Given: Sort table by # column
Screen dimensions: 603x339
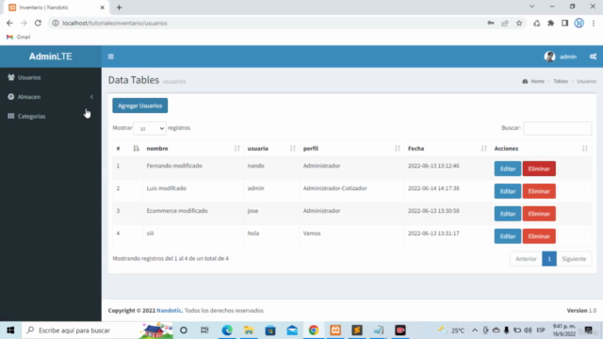Looking at the screenshot, I should pos(127,149).
